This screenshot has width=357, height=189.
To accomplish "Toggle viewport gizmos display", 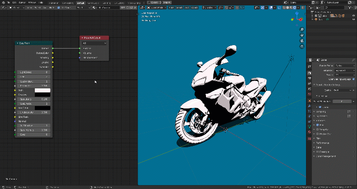I will [x=262, y=8].
